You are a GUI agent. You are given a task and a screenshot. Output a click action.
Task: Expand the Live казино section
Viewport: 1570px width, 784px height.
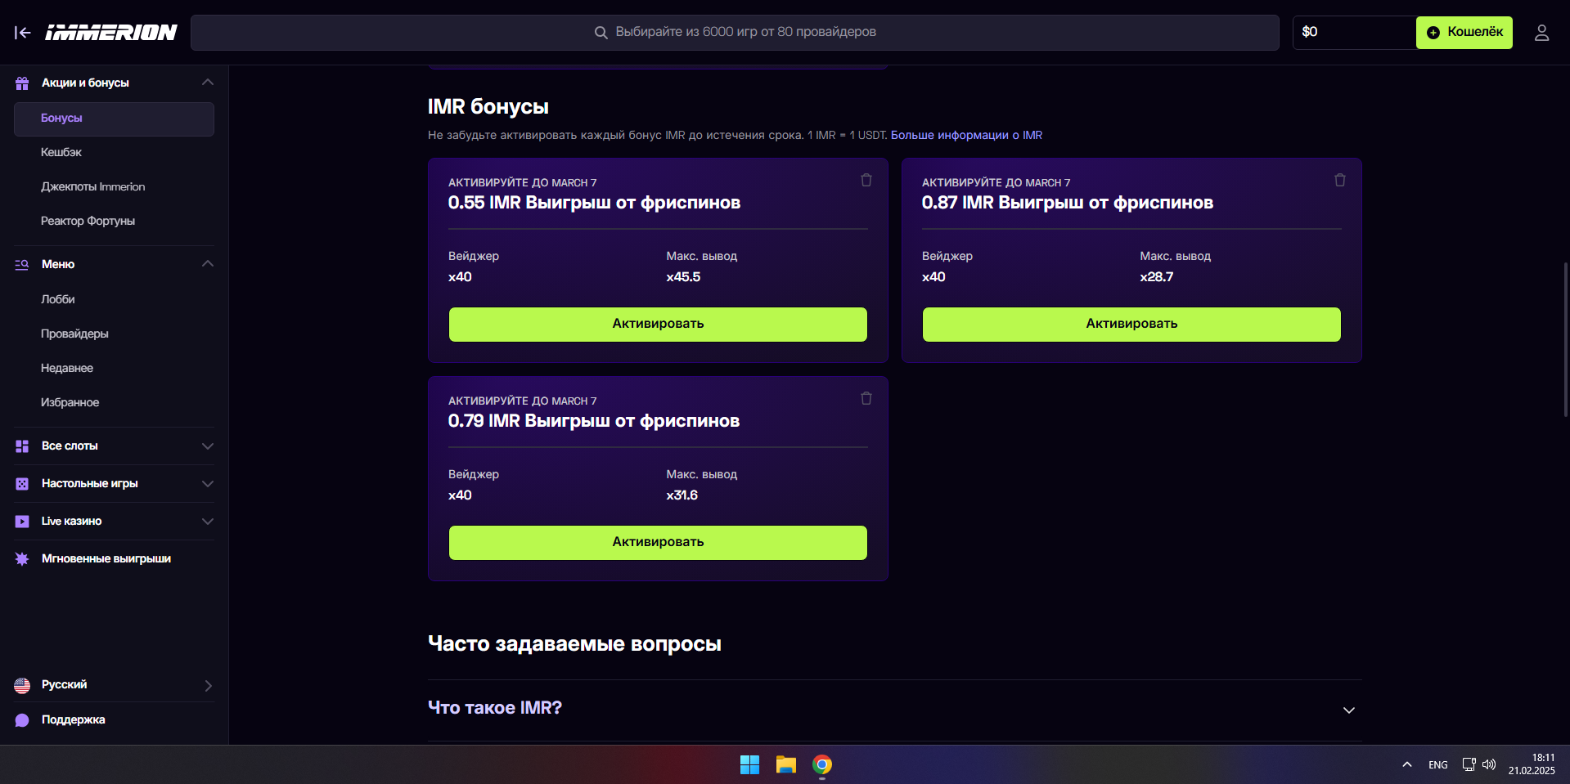[x=207, y=522]
